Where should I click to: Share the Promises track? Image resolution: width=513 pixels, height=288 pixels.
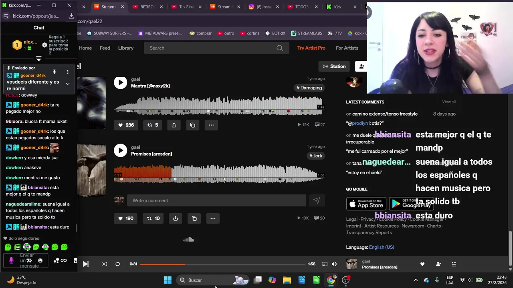pyautogui.click(x=176, y=218)
